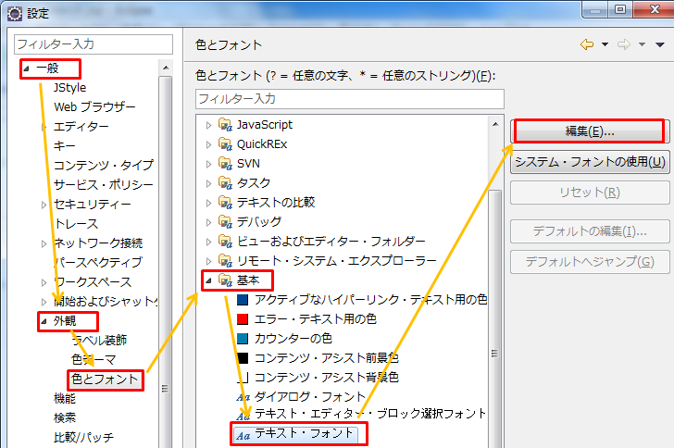
Task: Click the JavaScript folder icon
Action: (x=225, y=125)
